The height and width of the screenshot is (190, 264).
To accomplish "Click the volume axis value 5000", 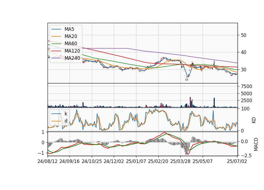I will [246, 93].
